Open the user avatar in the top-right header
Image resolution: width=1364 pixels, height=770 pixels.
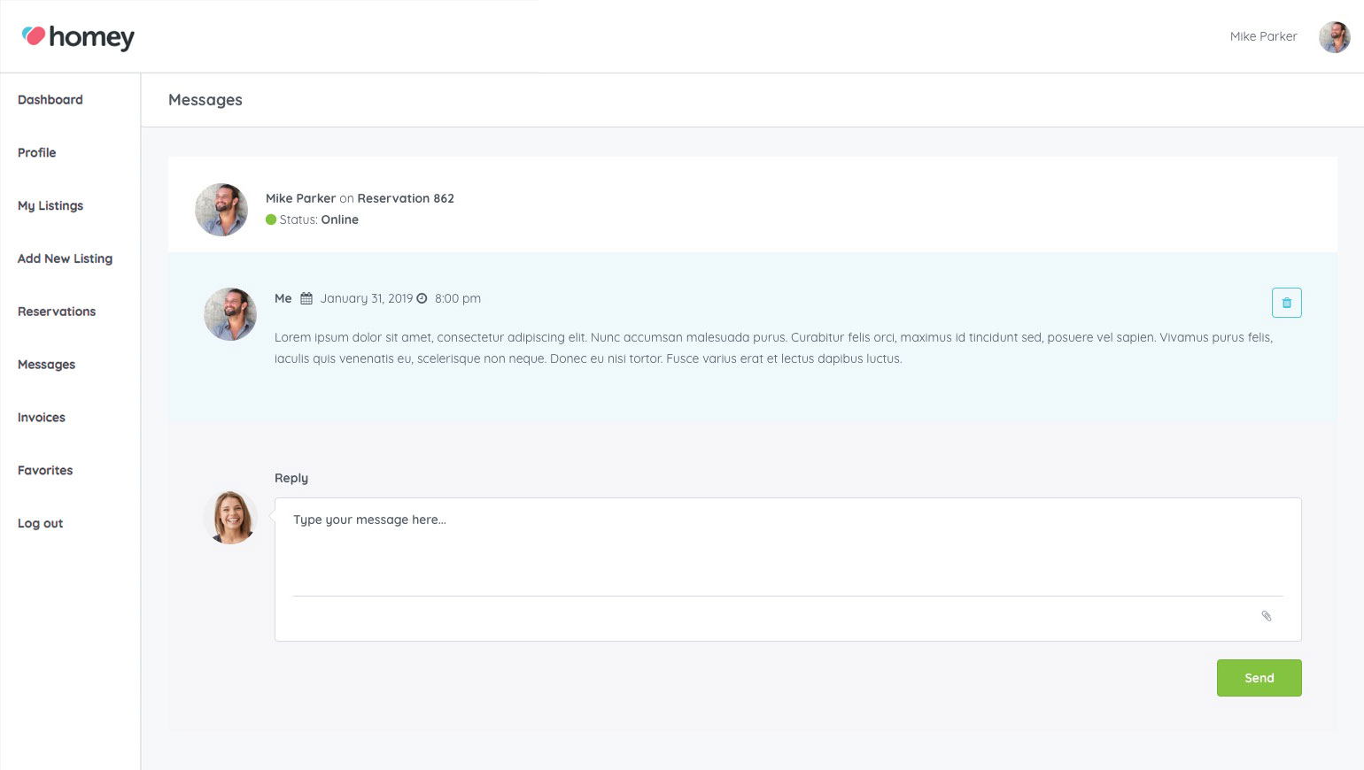[x=1334, y=37]
